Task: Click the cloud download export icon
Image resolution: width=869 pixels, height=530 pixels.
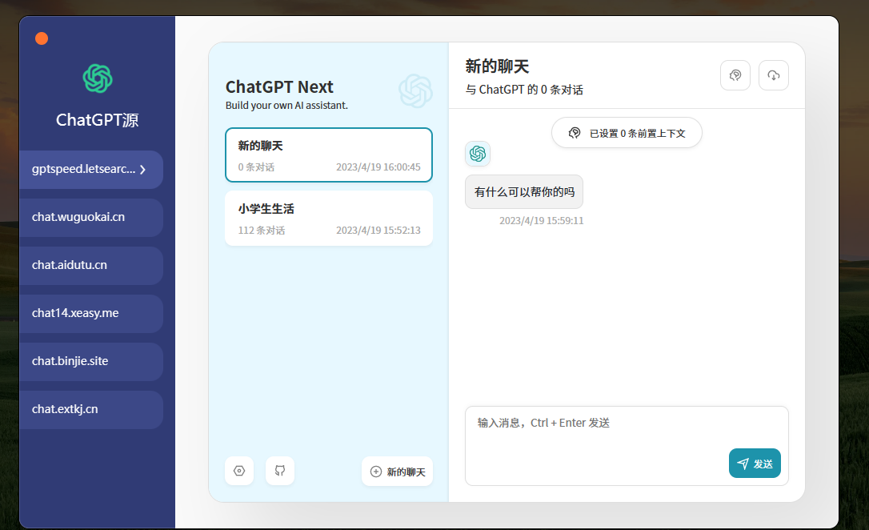Action: pos(773,75)
